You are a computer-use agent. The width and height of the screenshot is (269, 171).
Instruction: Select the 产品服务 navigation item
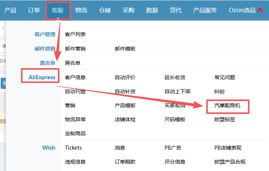(205, 10)
